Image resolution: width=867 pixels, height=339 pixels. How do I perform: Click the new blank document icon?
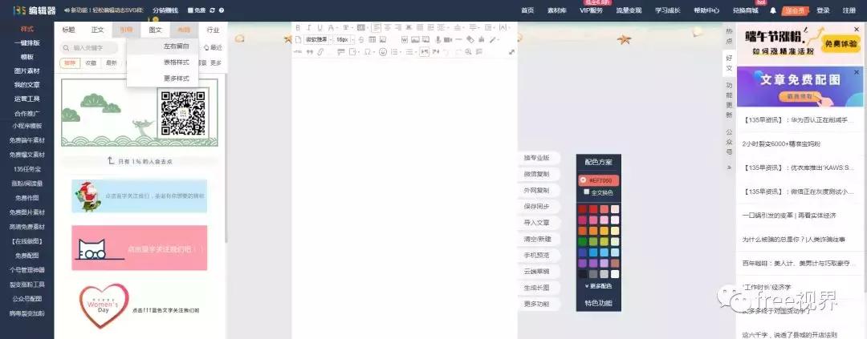[298, 39]
